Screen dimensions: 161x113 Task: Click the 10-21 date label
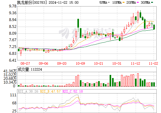(98, 63)
